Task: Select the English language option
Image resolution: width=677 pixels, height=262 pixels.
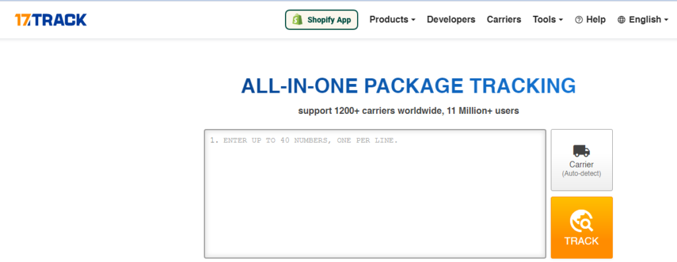Action: coord(643,19)
